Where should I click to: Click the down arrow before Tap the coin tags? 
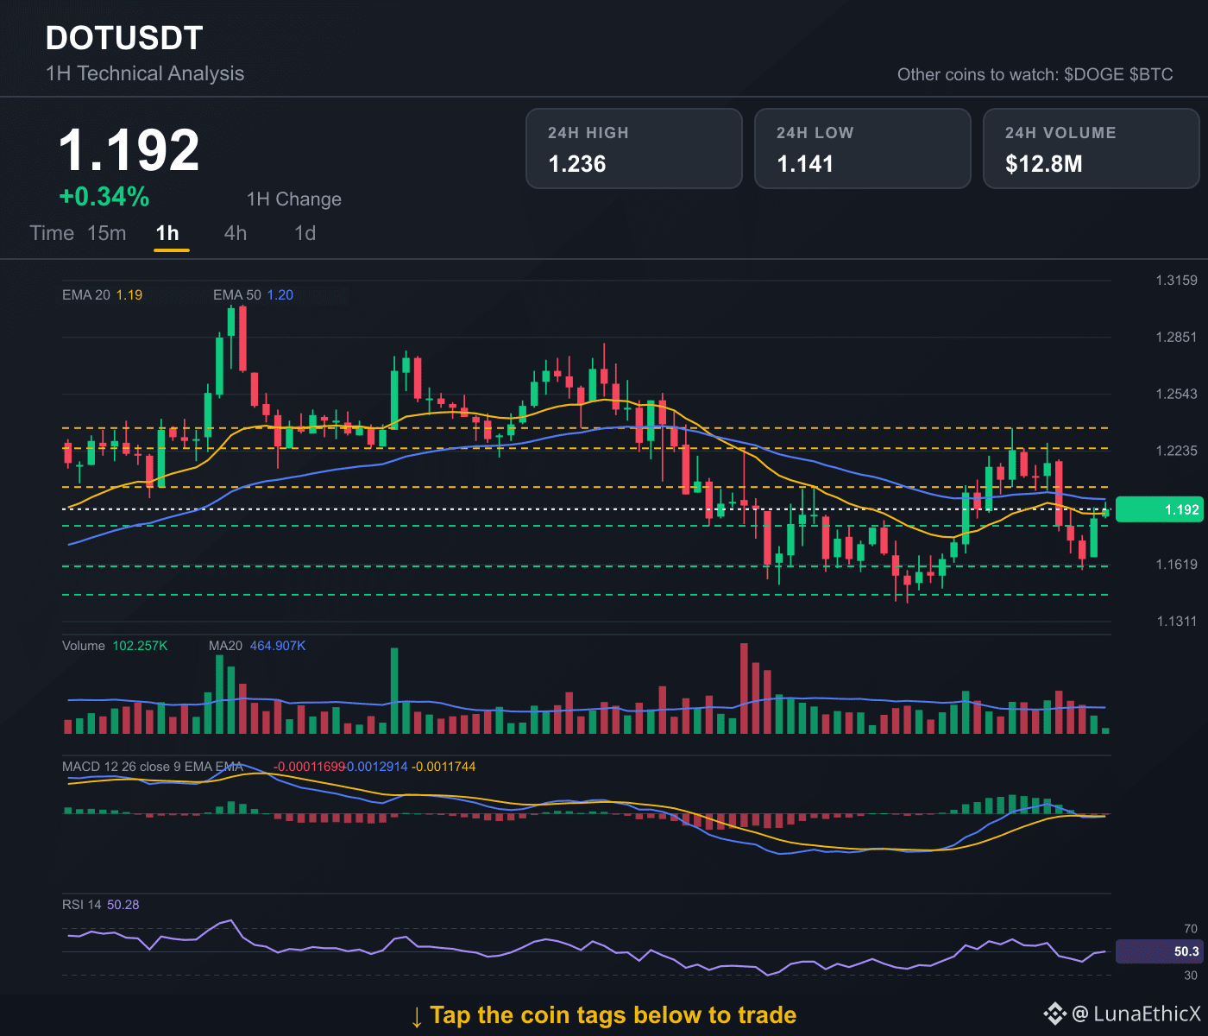pyautogui.click(x=417, y=1016)
